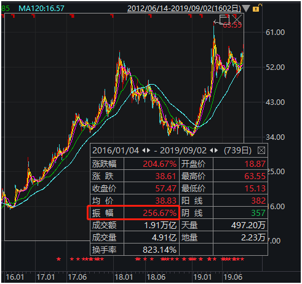Viewport: 302px width, 284px height.
Task: Click the yellow unlocked padlock icon
Action: [256, 9]
